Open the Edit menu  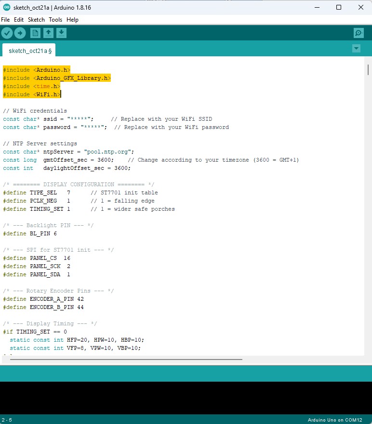coord(19,20)
